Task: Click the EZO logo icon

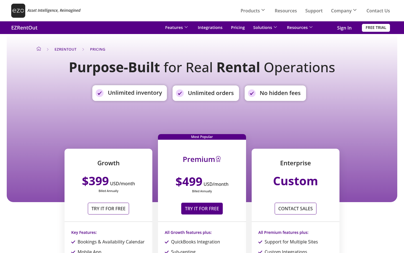Action: tap(18, 11)
